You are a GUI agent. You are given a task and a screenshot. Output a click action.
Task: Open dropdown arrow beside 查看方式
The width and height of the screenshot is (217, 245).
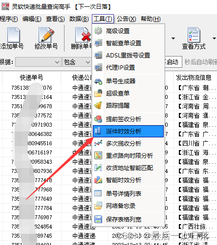(x=214, y=38)
